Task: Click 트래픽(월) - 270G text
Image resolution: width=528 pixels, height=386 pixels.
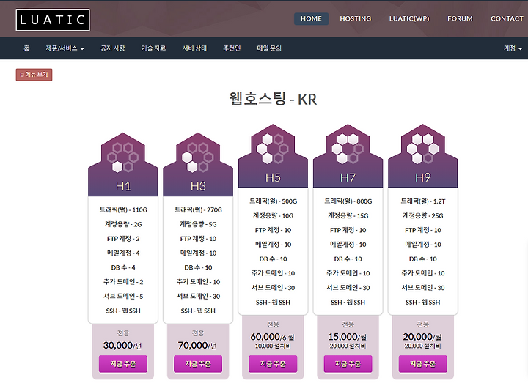Action: (198, 209)
